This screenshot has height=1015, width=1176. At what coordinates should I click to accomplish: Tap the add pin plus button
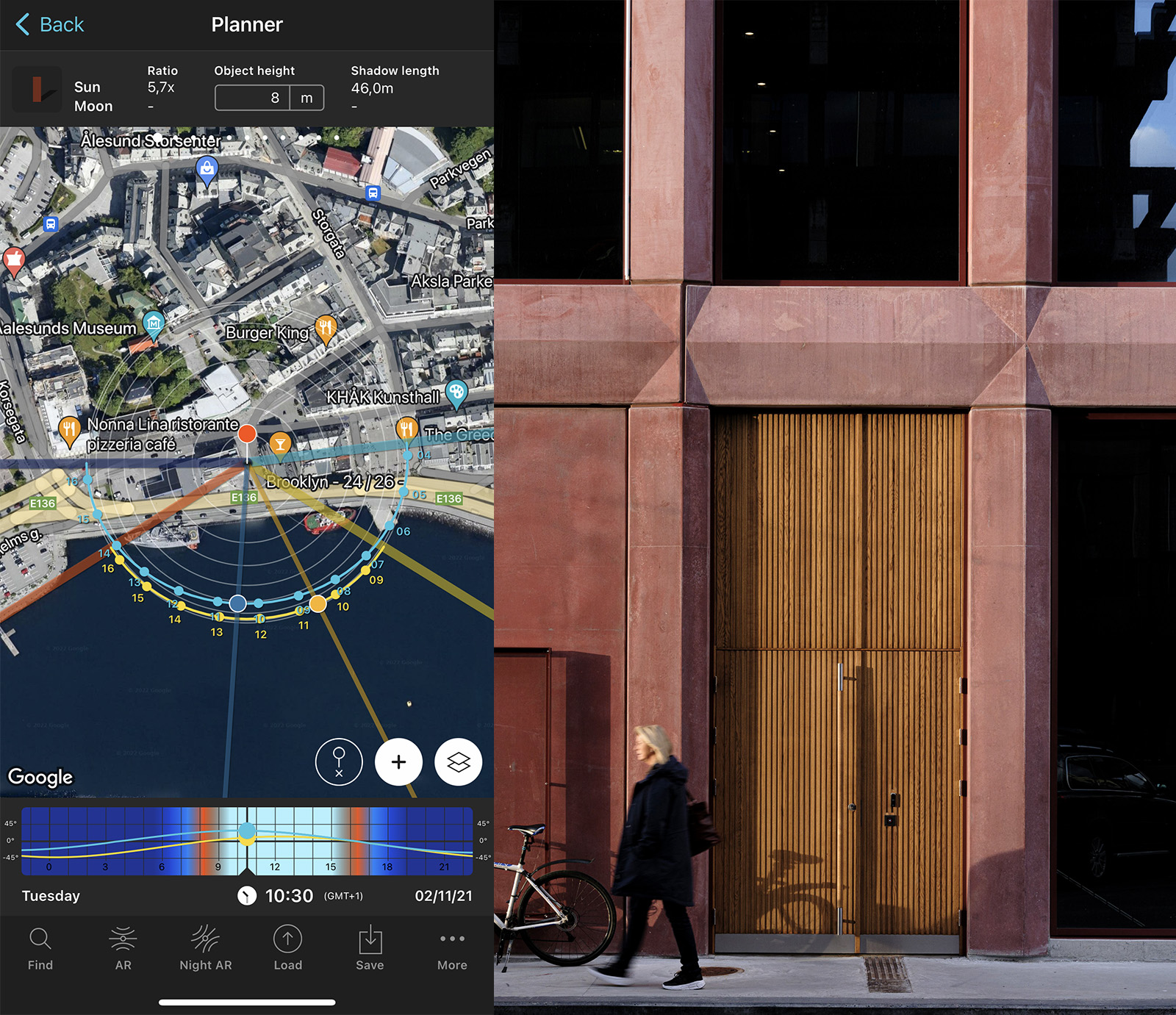click(398, 762)
